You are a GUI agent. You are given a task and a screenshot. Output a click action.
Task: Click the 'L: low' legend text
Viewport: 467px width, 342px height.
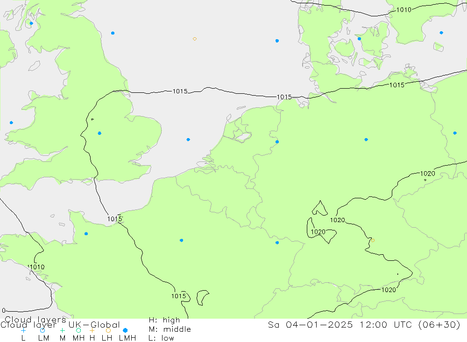pyautogui.click(x=161, y=338)
